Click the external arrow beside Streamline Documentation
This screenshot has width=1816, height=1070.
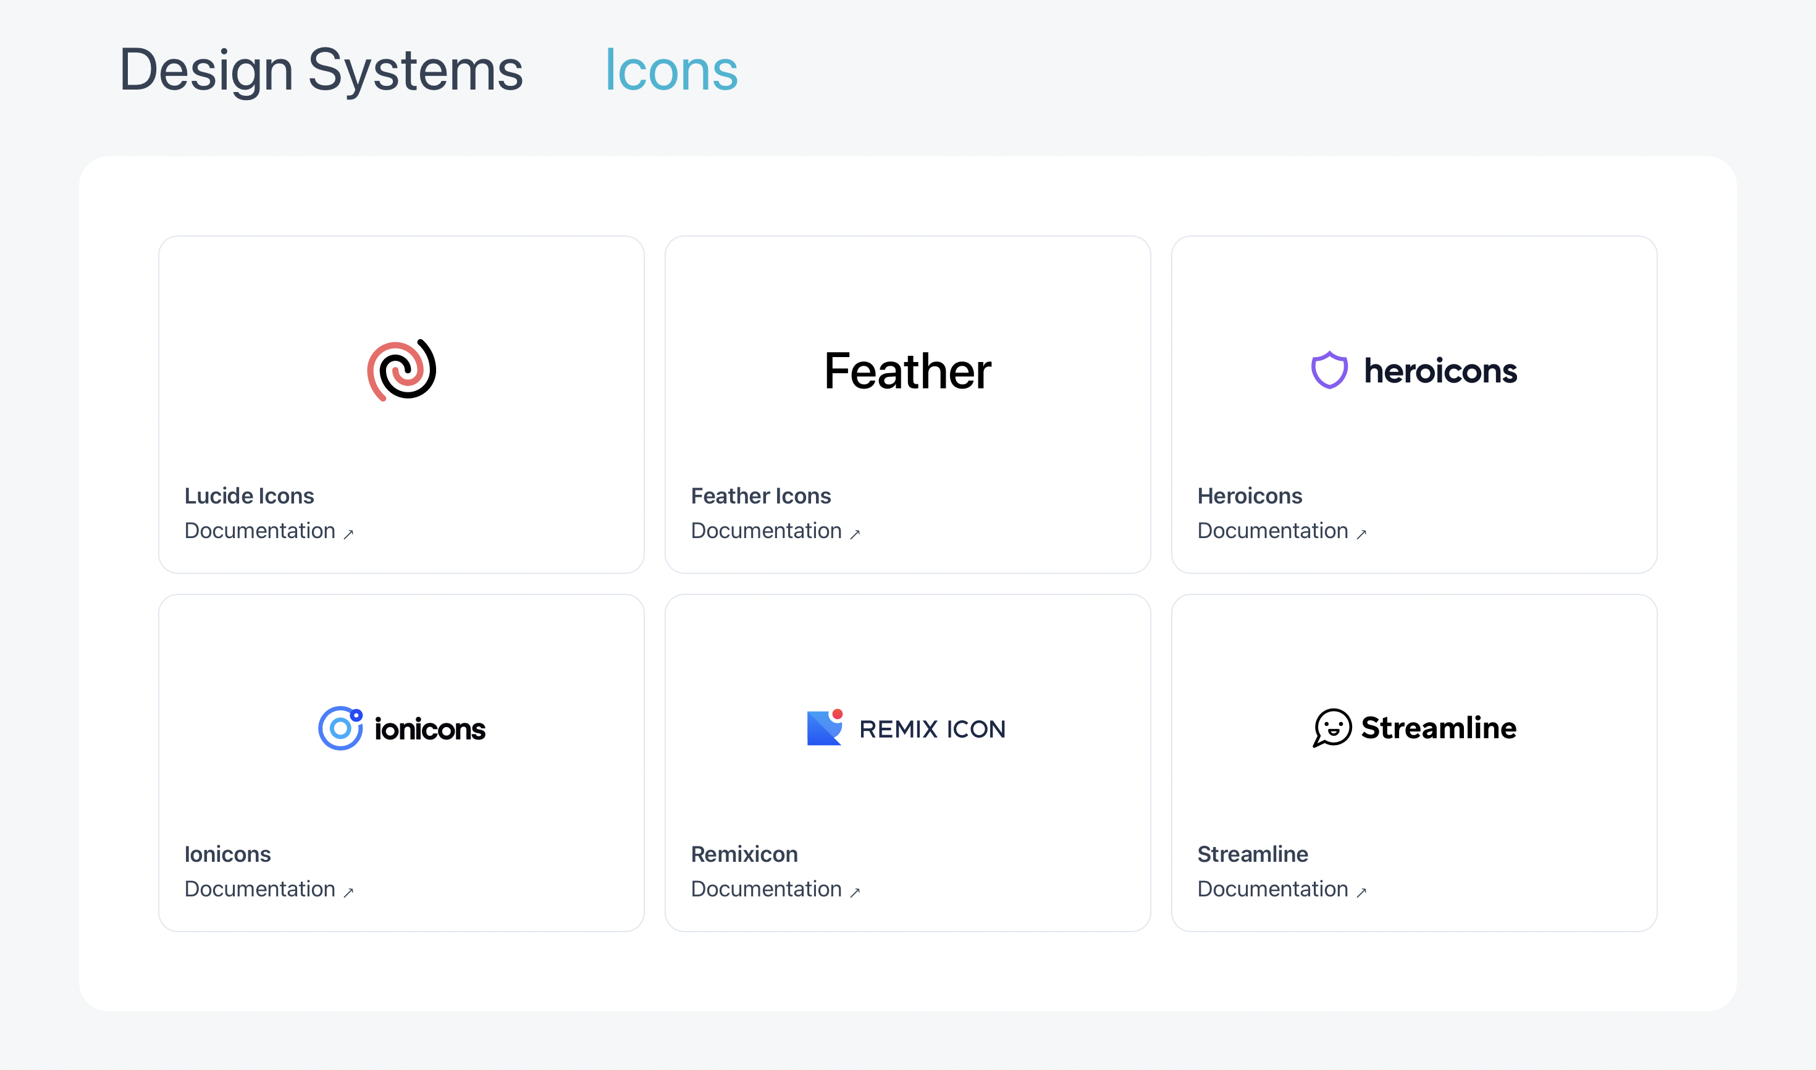point(1361,893)
